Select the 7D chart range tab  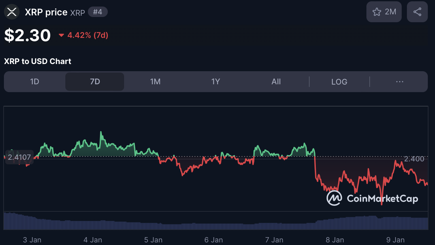(95, 82)
